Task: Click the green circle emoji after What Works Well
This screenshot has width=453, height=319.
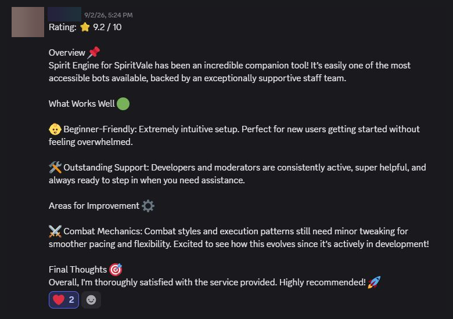Action: point(123,104)
